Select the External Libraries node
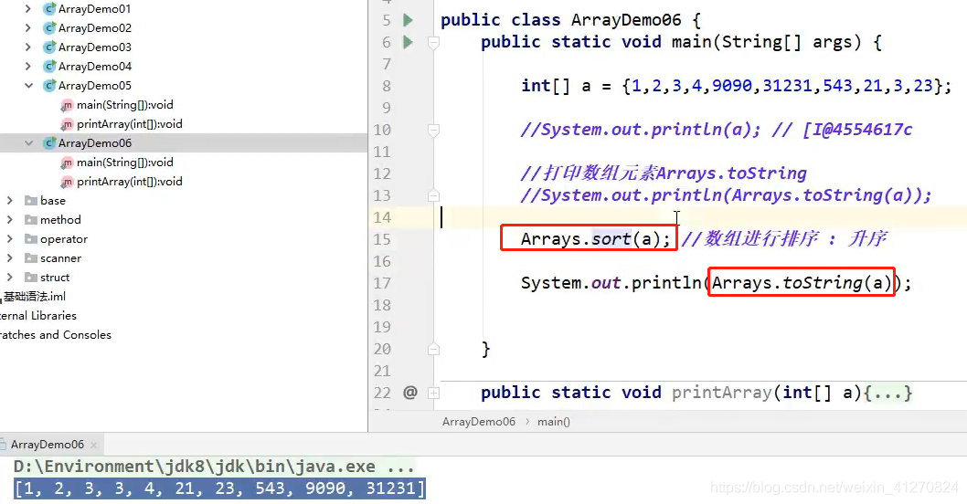The width and height of the screenshot is (967, 504). (38, 316)
